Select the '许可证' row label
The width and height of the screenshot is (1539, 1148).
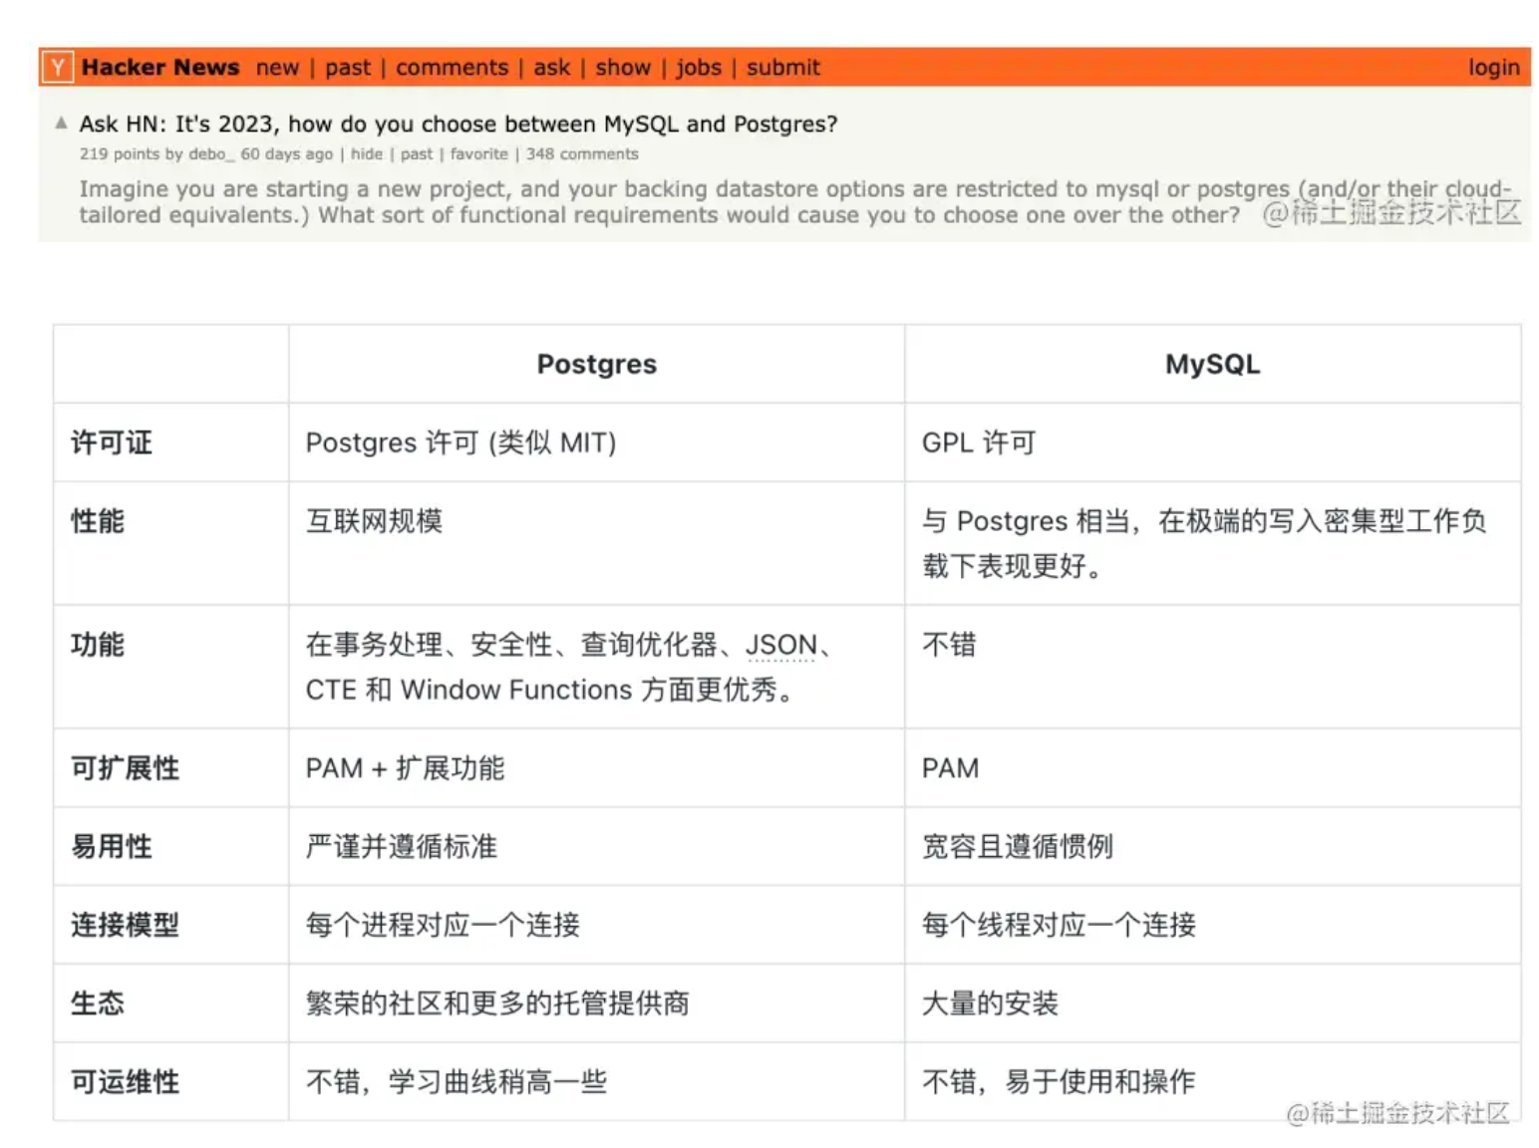coord(111,442)
